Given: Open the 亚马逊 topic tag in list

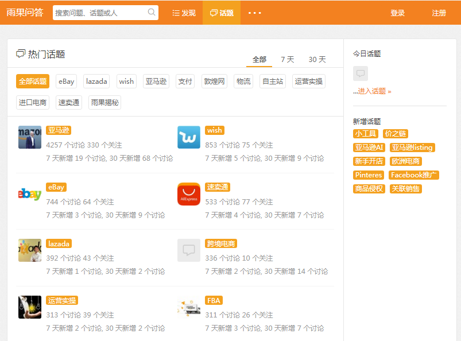Looking at the screenshot, I should tap(59, 130).
